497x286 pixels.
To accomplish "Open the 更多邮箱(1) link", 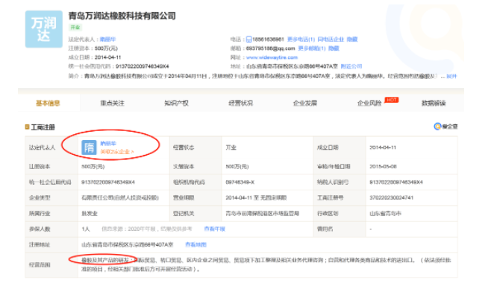I will pyautogui.click(x=312, y=48).
